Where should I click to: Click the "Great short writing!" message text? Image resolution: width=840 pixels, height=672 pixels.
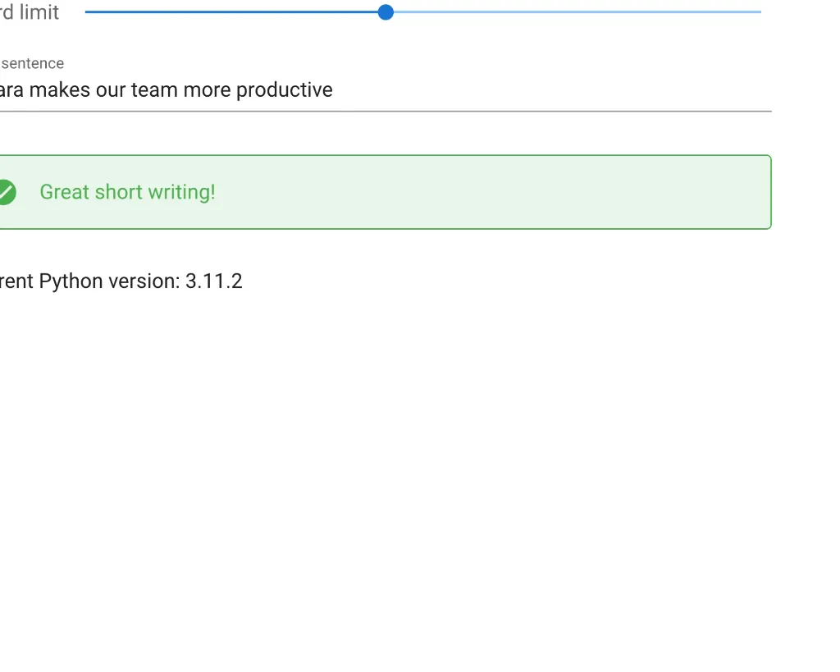pos(127,192)
